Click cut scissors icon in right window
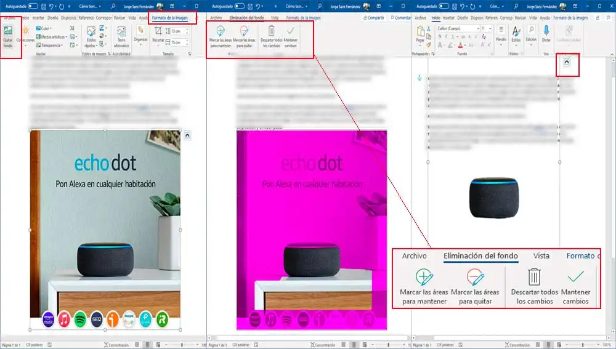Image resolution: width=616 pixels, height=349 pixels. pyautogui.click(x=429, y=29)
